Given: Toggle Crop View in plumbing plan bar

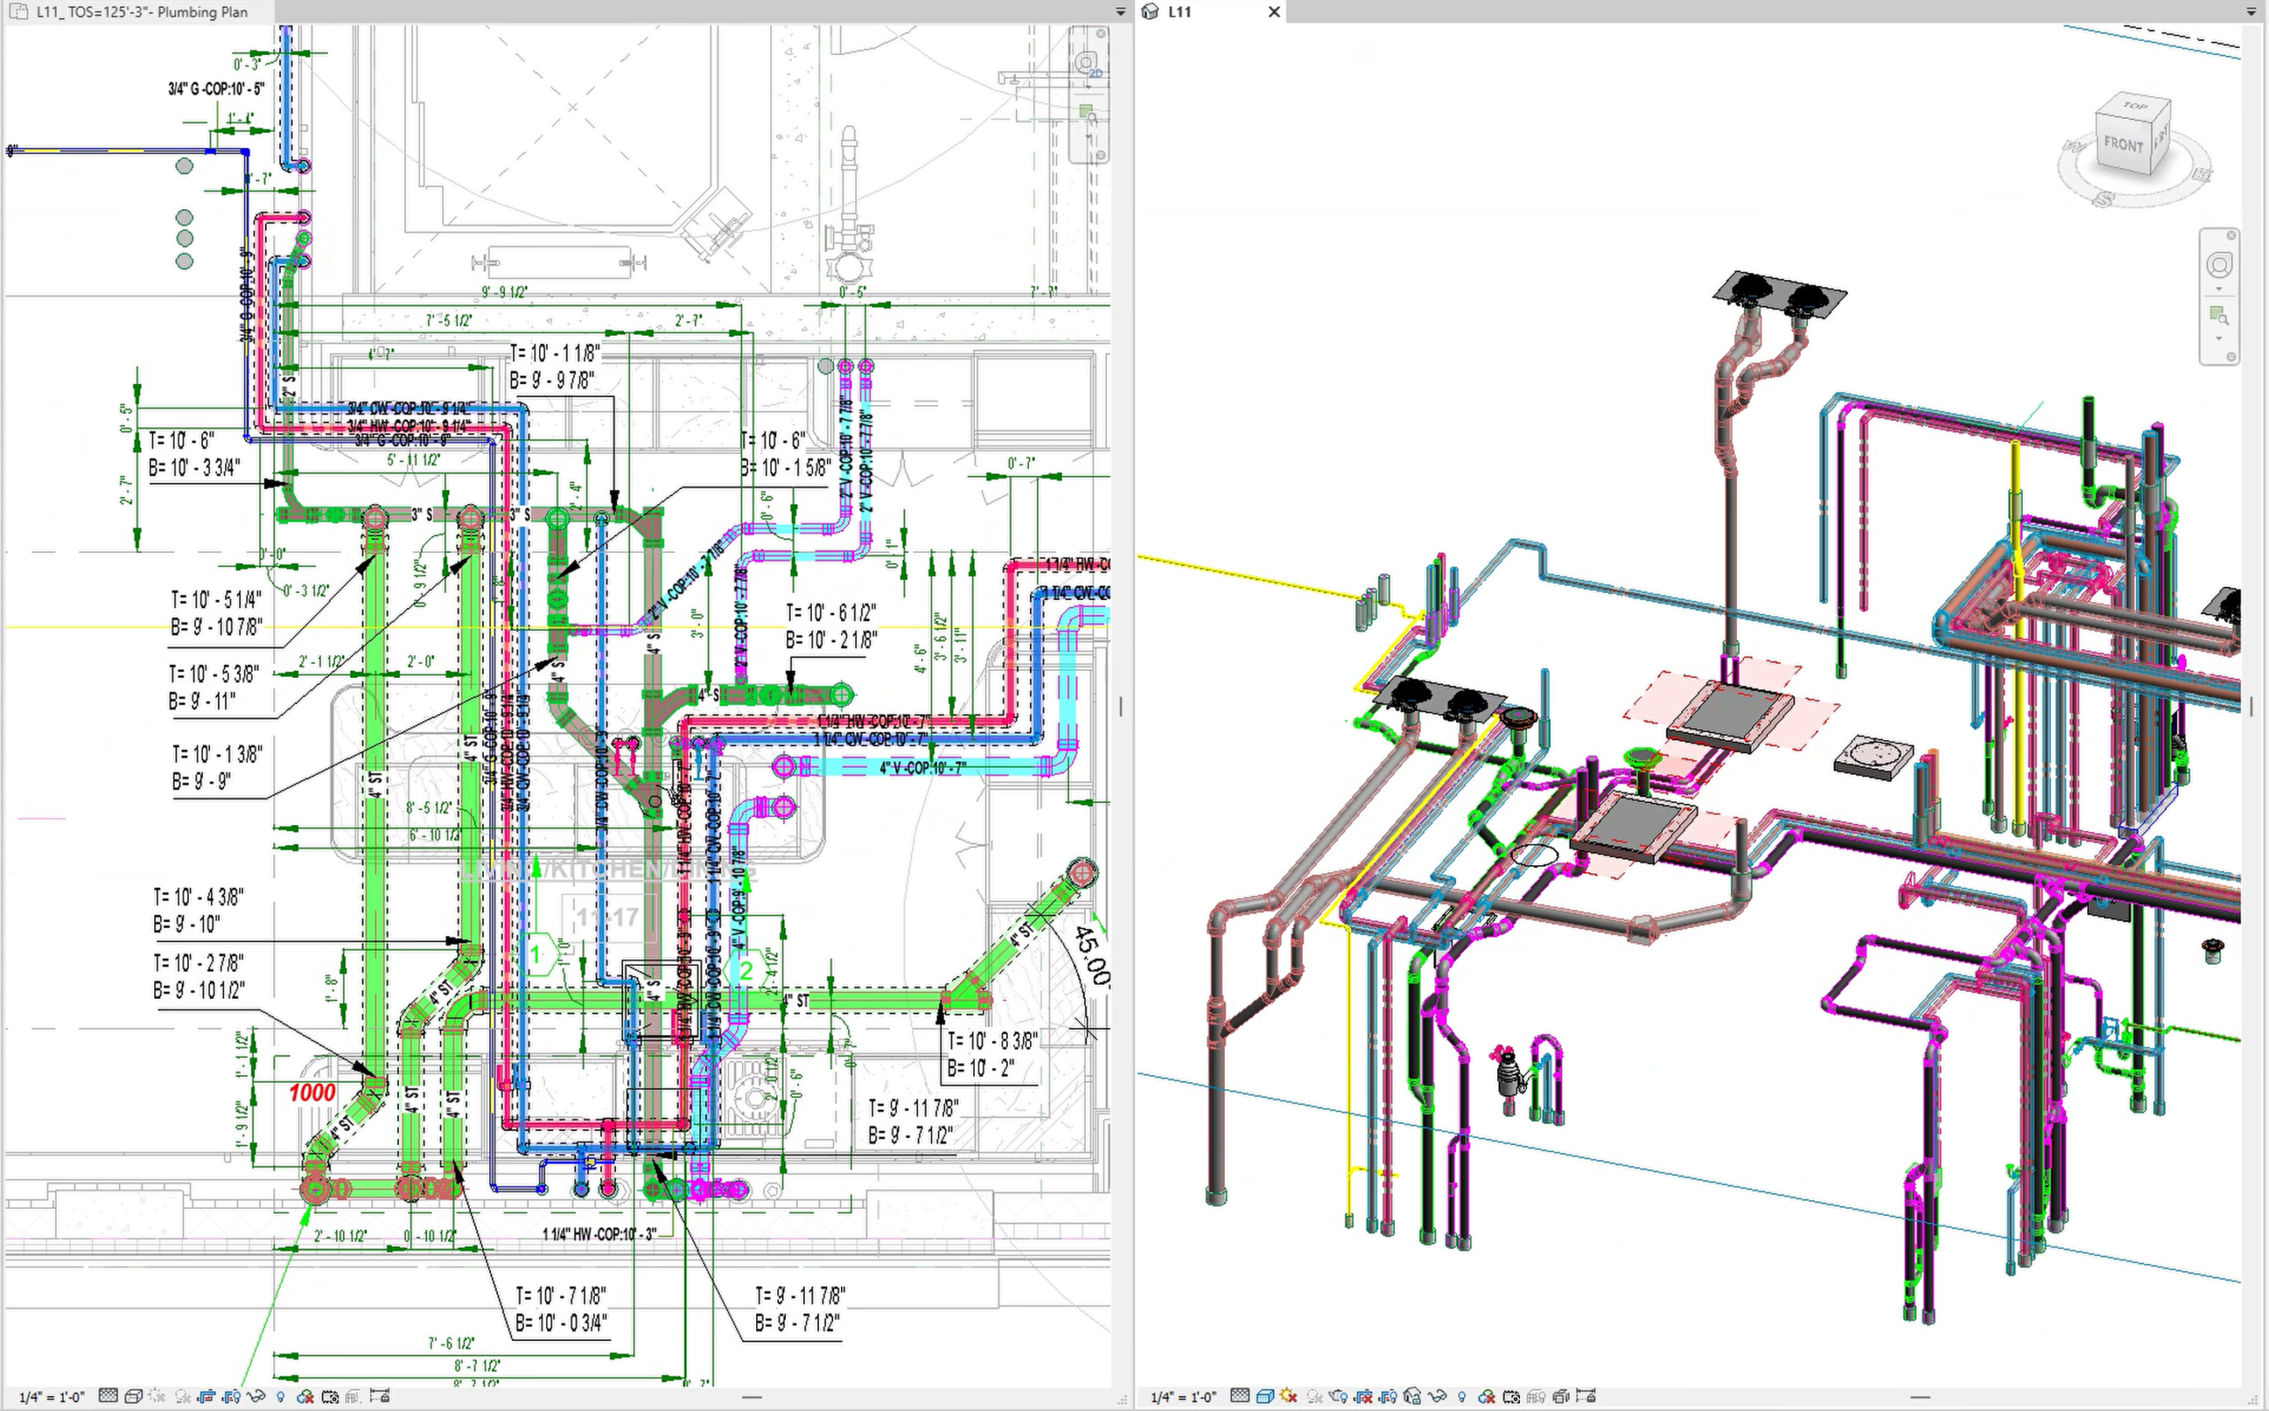Looking at the screenshot, I should pyautogui.click(x=207, y=1397).
